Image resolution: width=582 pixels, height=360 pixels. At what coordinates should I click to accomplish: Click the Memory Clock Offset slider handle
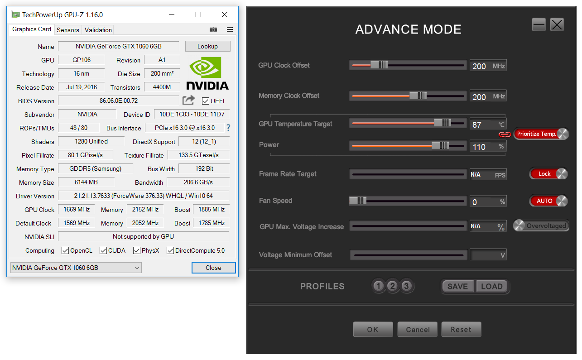point(418,96)
